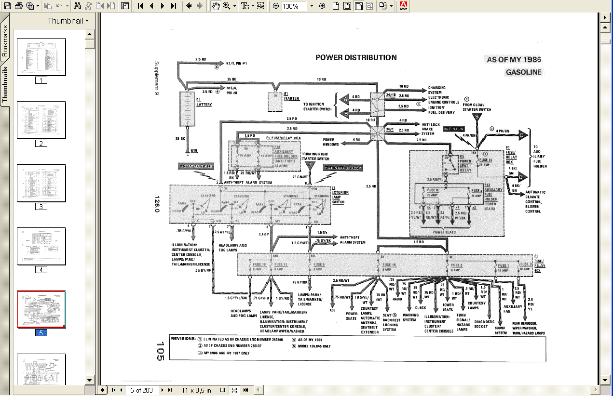This screenshot has height=396, width=613.
Task: Click thumbnail panel scroll up arrow
Action: coord(90,34)
